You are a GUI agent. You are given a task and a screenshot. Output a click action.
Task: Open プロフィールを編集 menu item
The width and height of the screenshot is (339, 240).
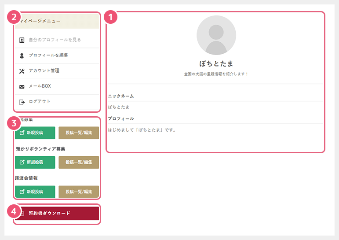[x=57, y=55]
